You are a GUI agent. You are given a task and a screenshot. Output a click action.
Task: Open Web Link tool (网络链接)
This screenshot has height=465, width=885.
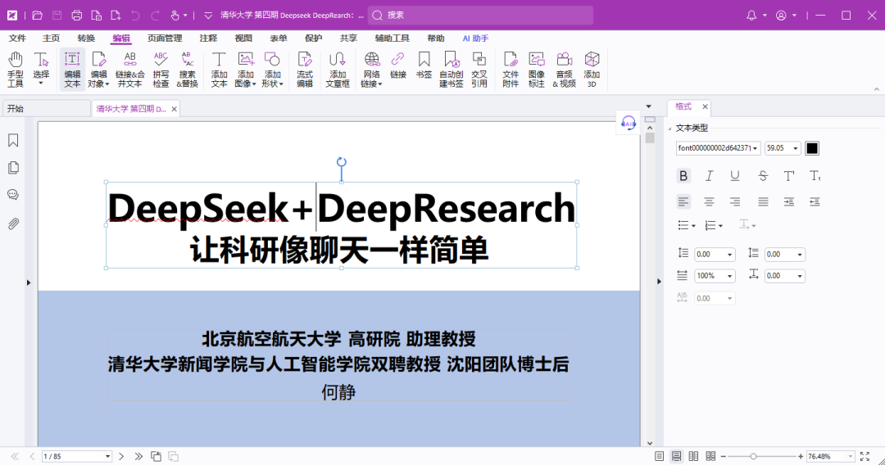(371, 70)
